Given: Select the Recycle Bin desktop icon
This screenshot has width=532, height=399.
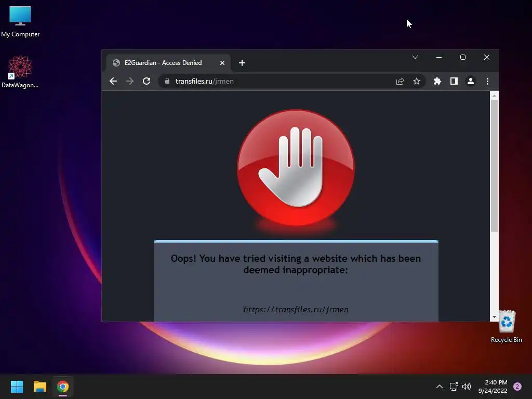Looking at the screenshot, I should click(x=506, y=326).
